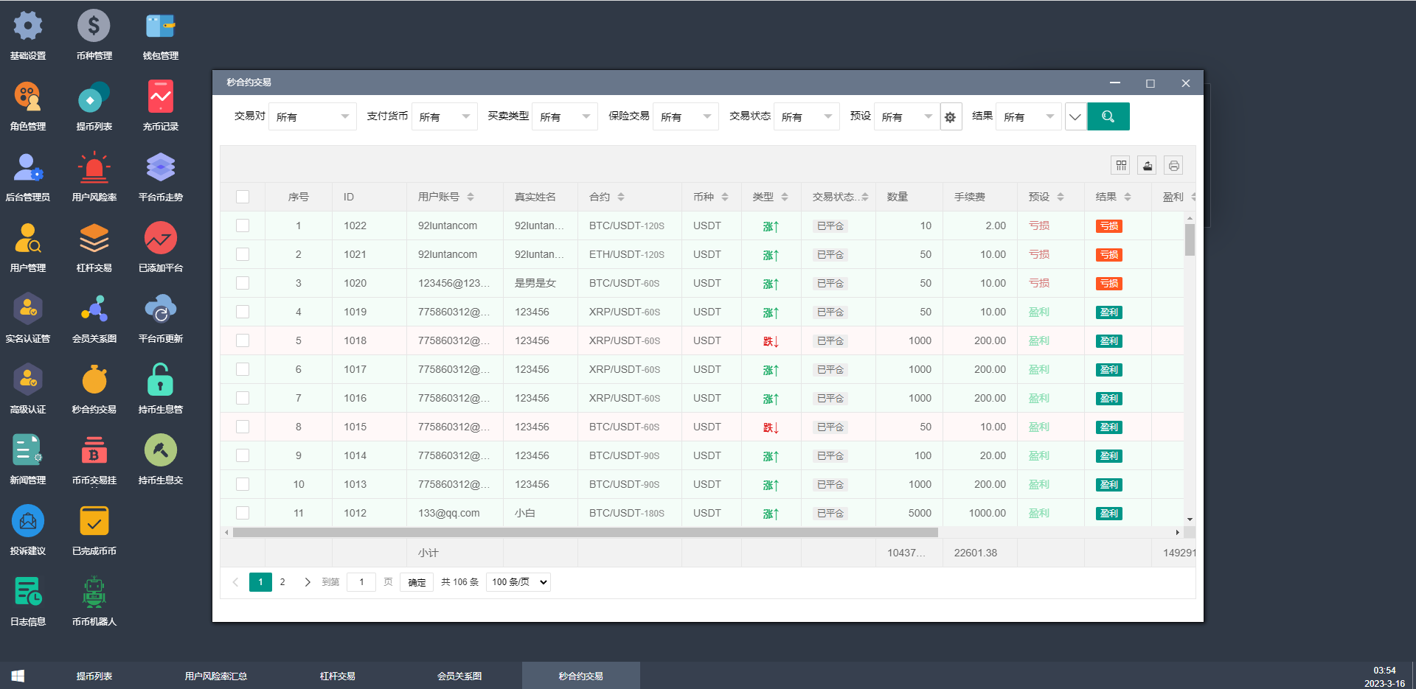Open the 100 条/页 page size dropdown
Screen dimensions: 1416x689
pos(518,582)
